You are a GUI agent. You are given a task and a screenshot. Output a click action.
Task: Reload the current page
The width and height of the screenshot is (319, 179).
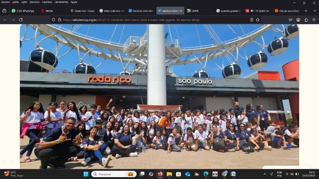21,20
